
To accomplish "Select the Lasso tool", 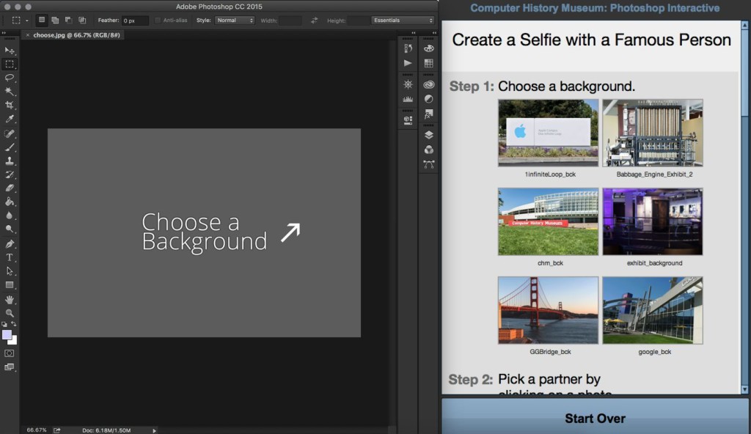I will coord(9,78).
